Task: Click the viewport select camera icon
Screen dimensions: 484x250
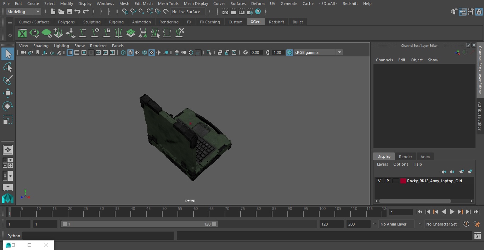Action: click(23, 52)
